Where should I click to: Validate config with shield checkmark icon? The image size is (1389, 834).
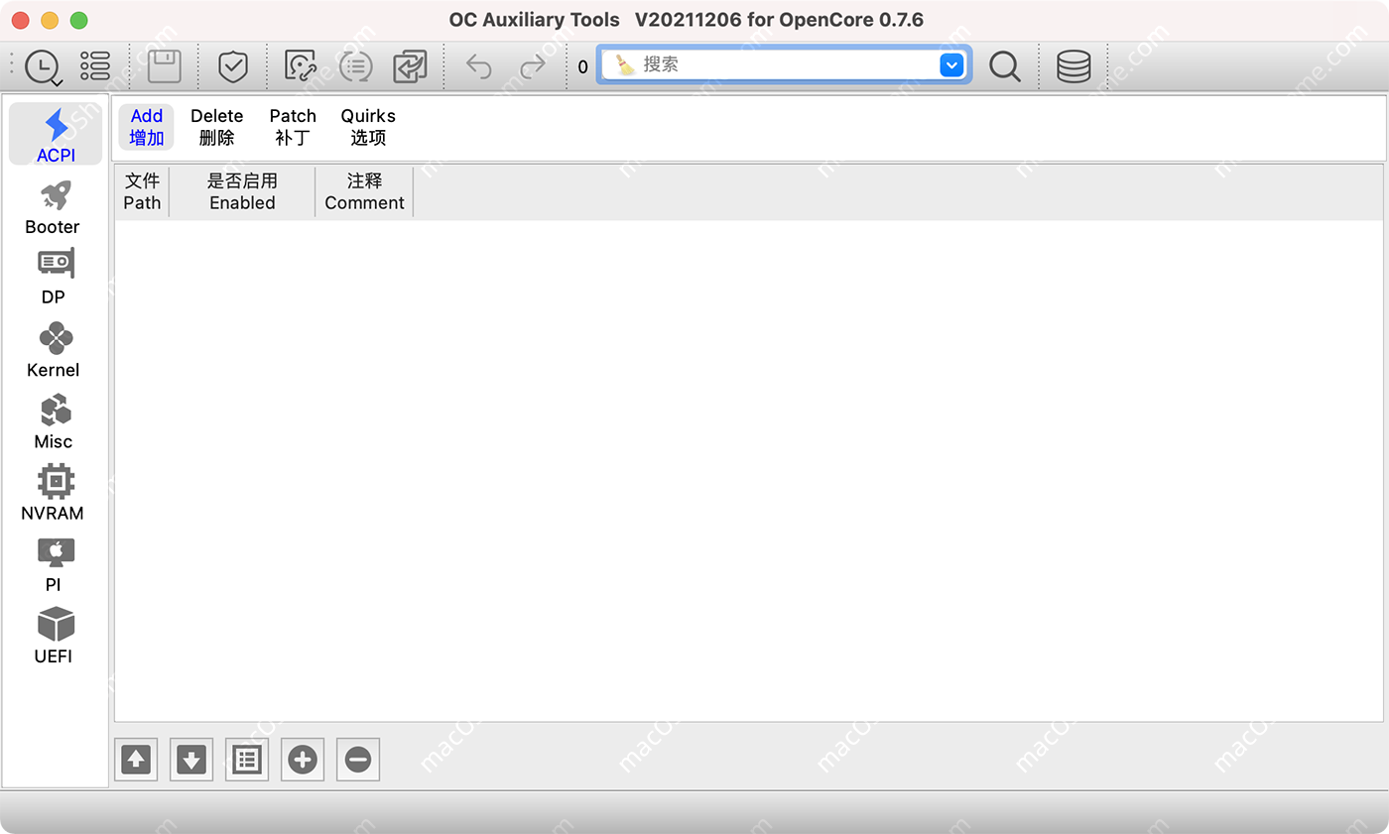pos(232,66)
